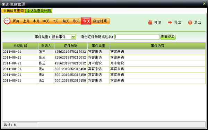
Task: Switch to the 来访信息统计图 tab
Action: 39,11
